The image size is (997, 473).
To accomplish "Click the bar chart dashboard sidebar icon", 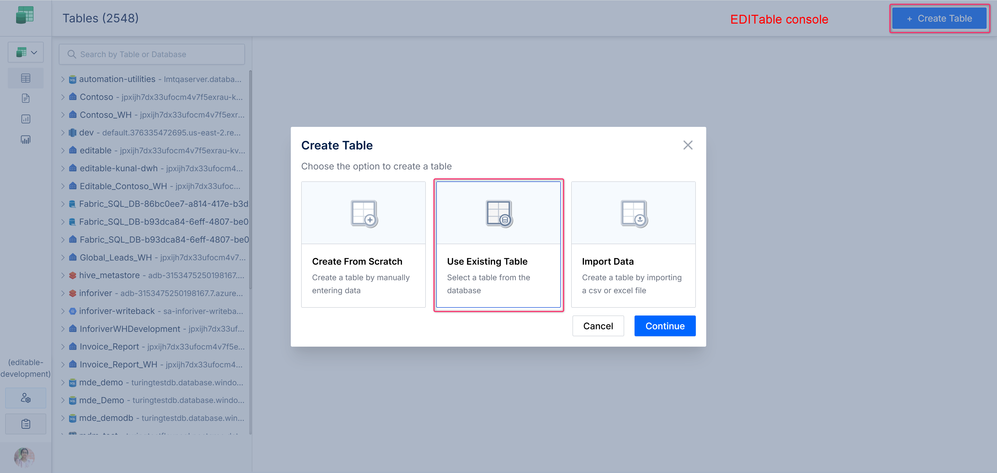I will coord(25,140).
